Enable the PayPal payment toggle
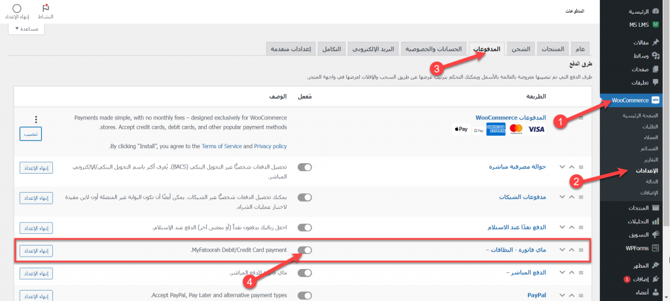 click(x=305, y=295)
